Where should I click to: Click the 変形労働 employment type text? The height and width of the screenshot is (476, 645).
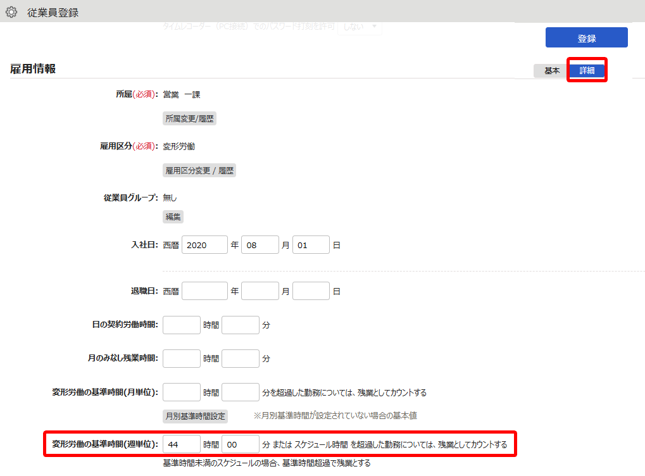pyautogui.click(x=179, y=146)
